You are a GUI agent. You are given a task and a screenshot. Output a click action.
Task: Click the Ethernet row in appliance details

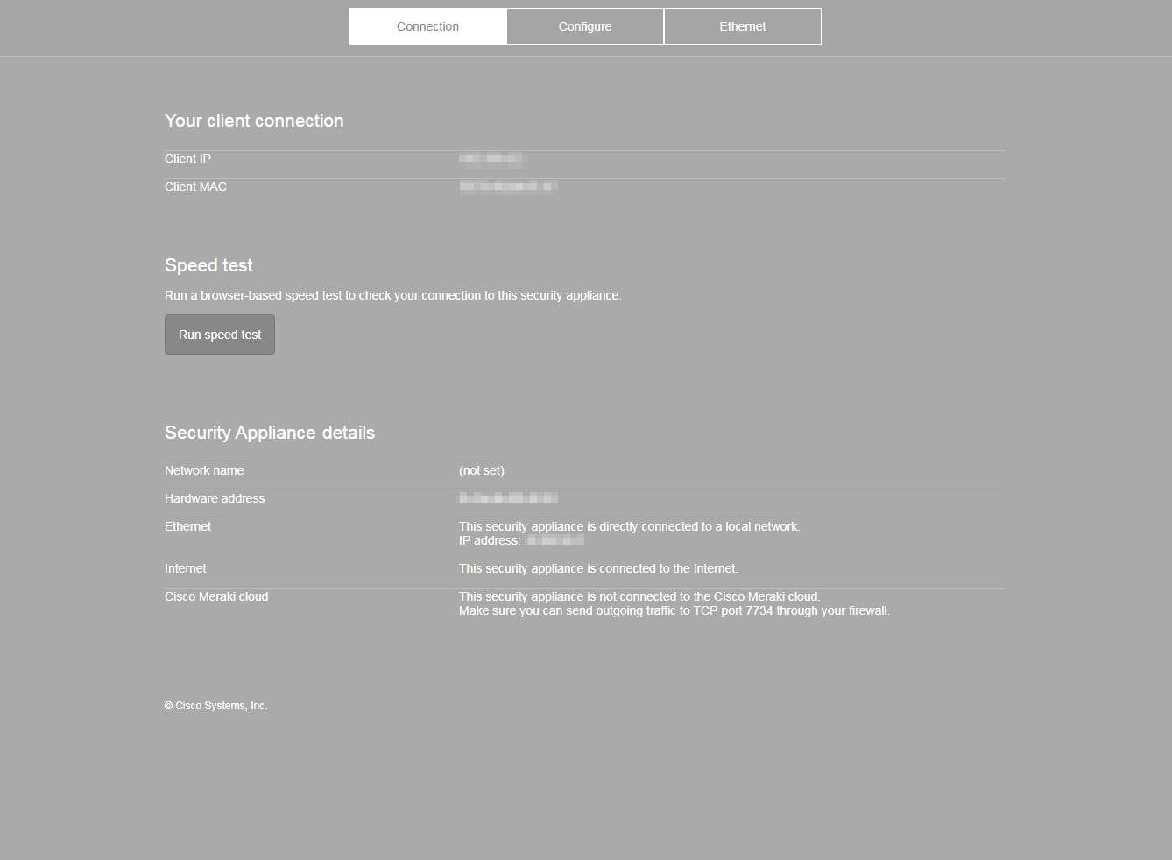(187, 526)
